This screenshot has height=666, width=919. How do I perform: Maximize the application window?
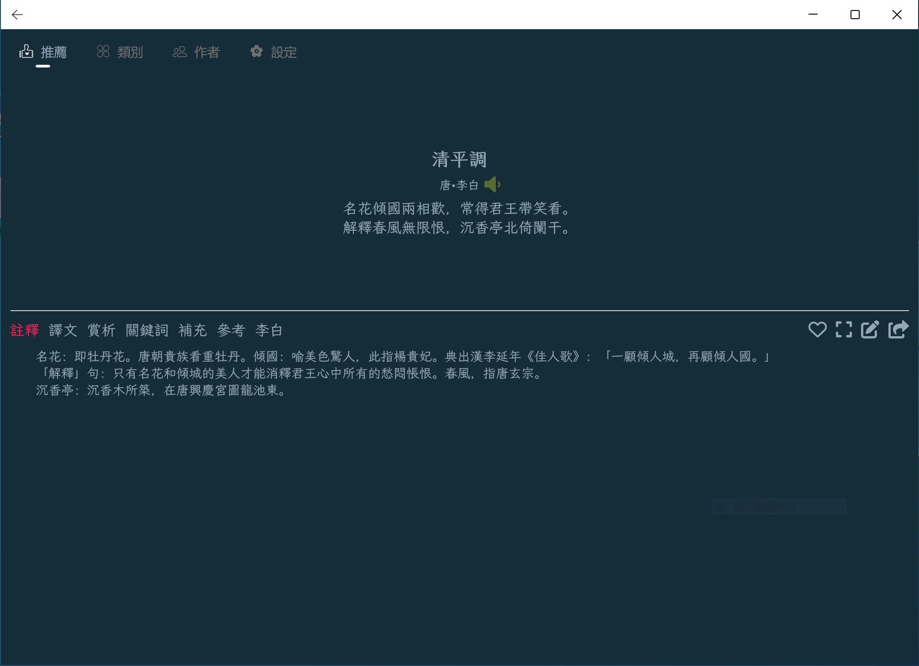point(855,15)
